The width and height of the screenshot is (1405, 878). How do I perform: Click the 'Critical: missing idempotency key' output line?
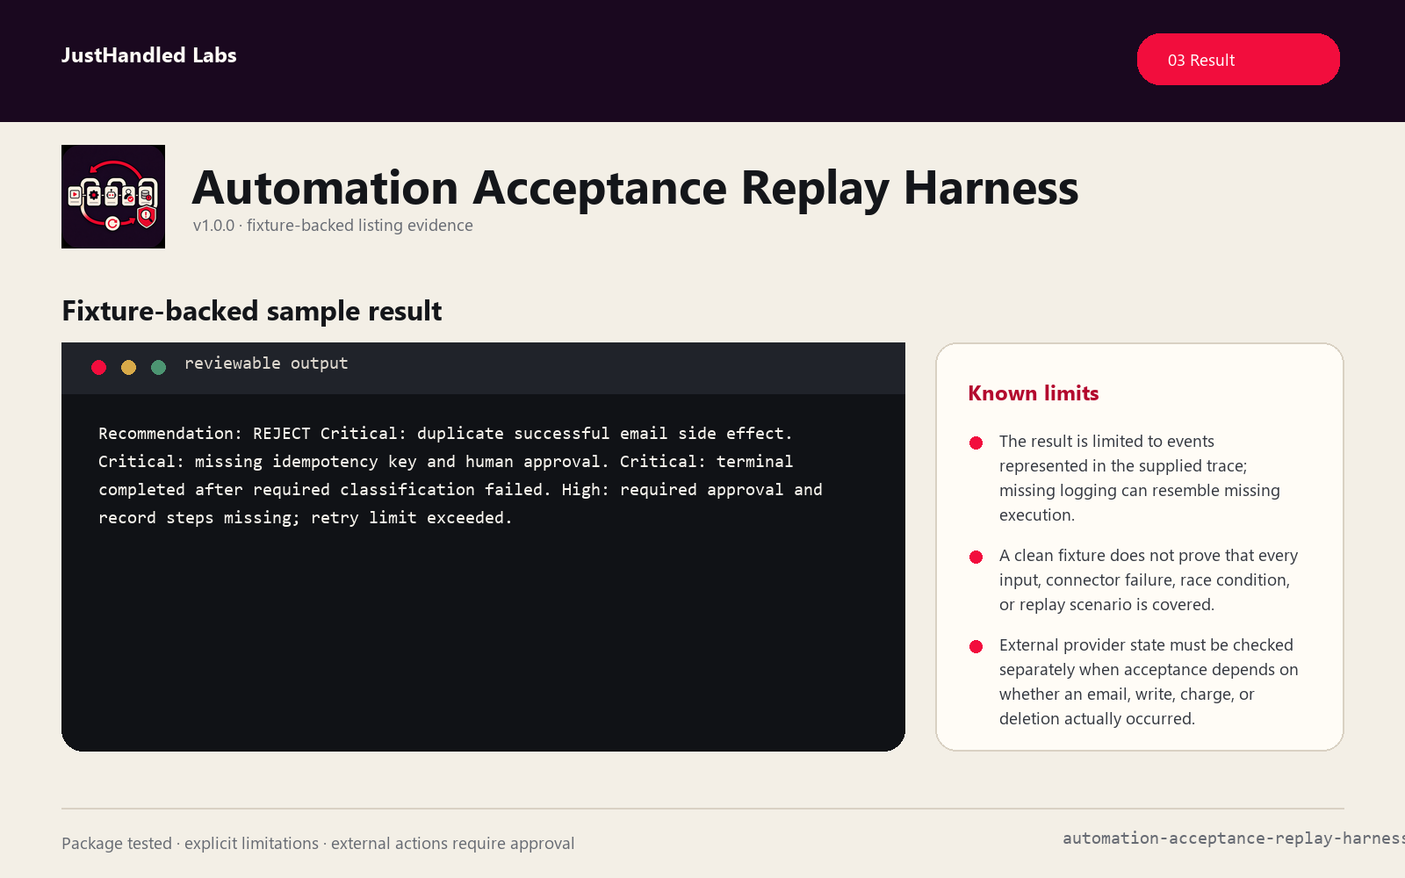[x=445, y=462]
